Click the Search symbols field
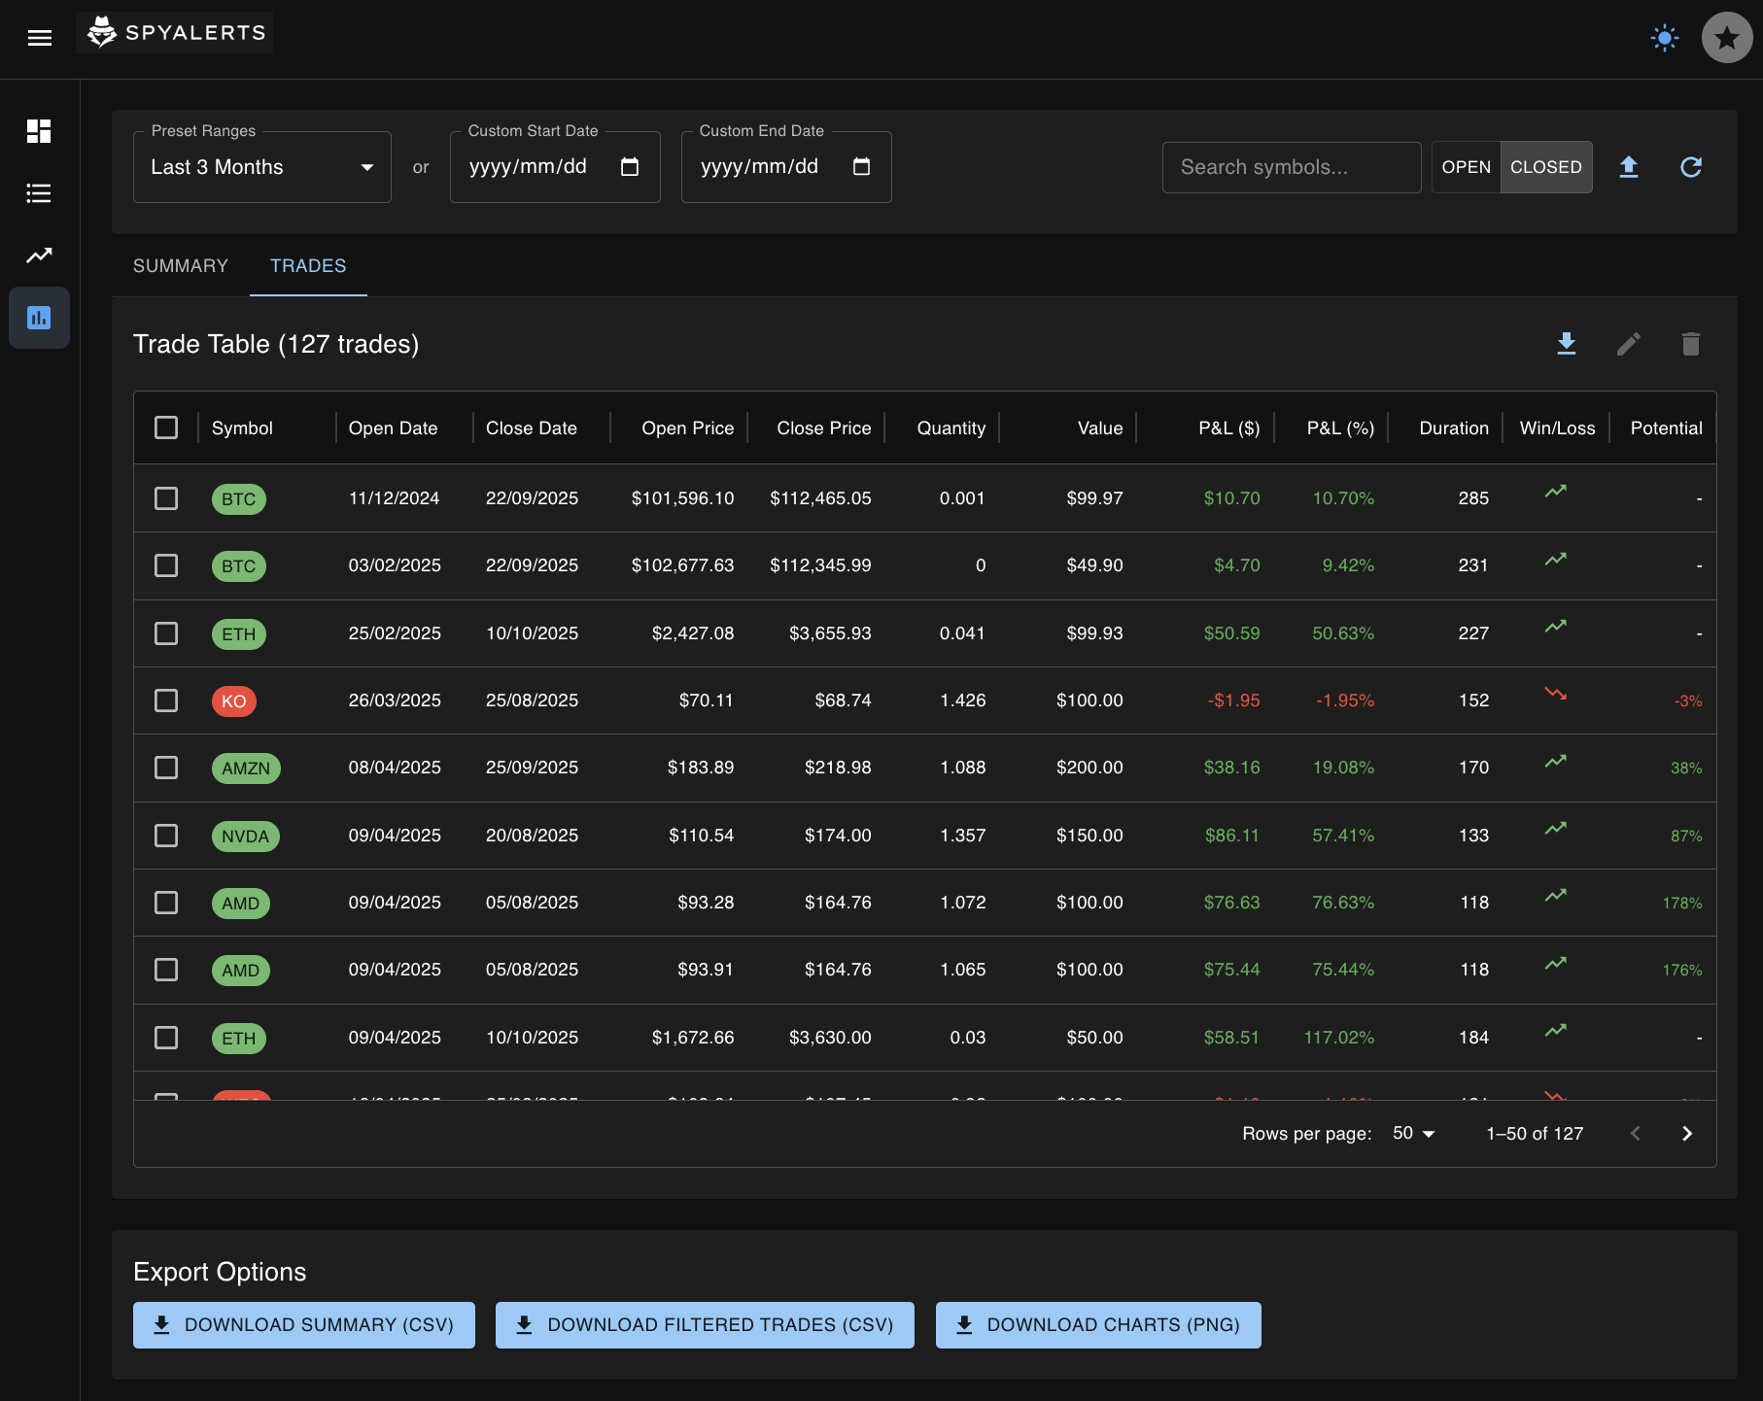Image resolution: width=1763 pixels, height=1401 pixels. 1291,166
